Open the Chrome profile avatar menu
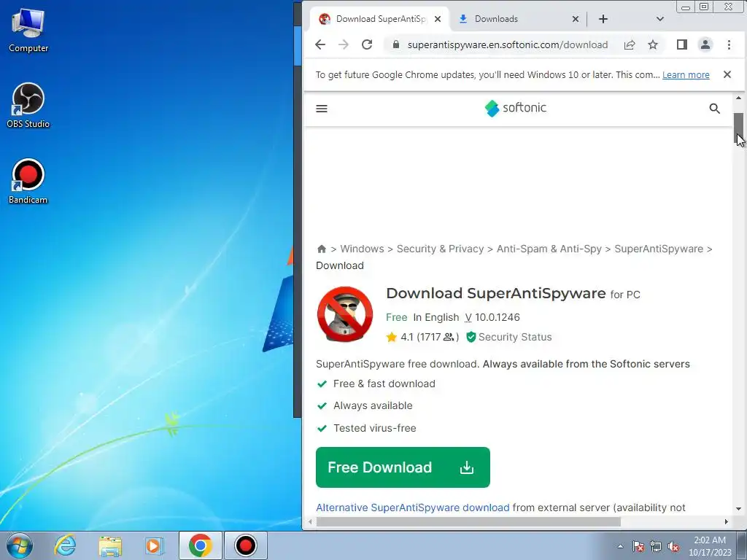Screen dimensions: 747x560 click(x=705, y=44)
